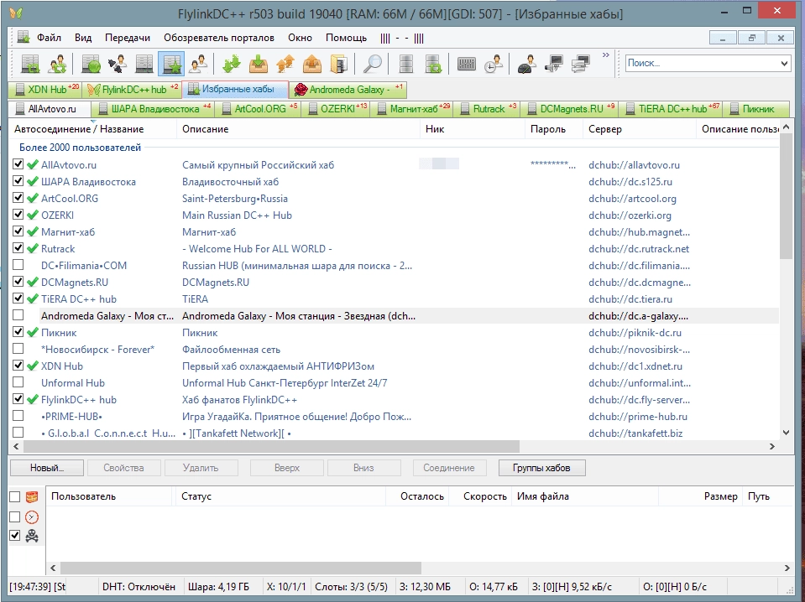Click the orange clock icon in the transfer panel
This screenshot has height=602, width=805.
(32, 516)
